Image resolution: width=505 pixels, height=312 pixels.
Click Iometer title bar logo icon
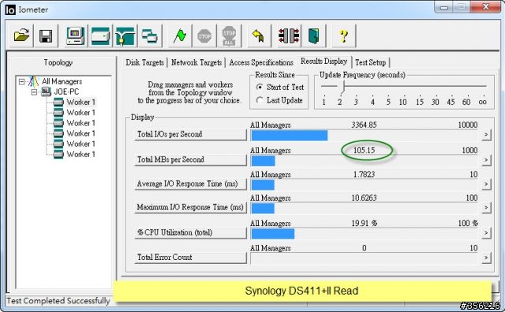click(10, 9)
